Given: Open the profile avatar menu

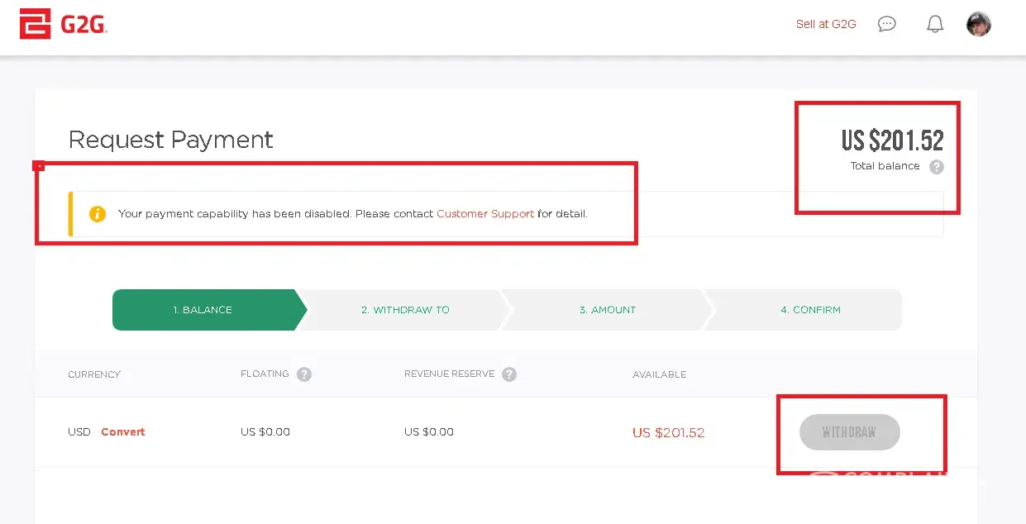Looking at the screenshot, I should 979,24.
